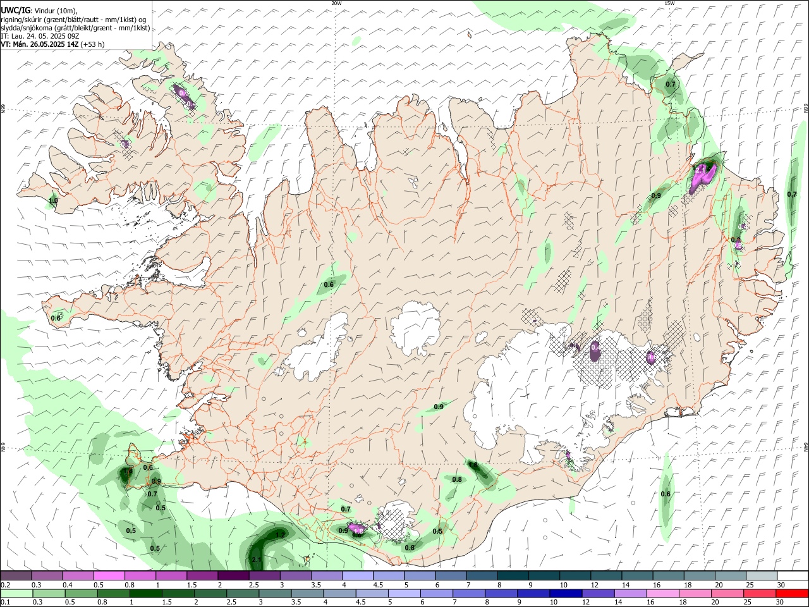Select the bright pink-magenta swatch above the 0.5 label in the top legend
Image resolution: width=809 pixels, height=607 pixels.
click(109, 576)
